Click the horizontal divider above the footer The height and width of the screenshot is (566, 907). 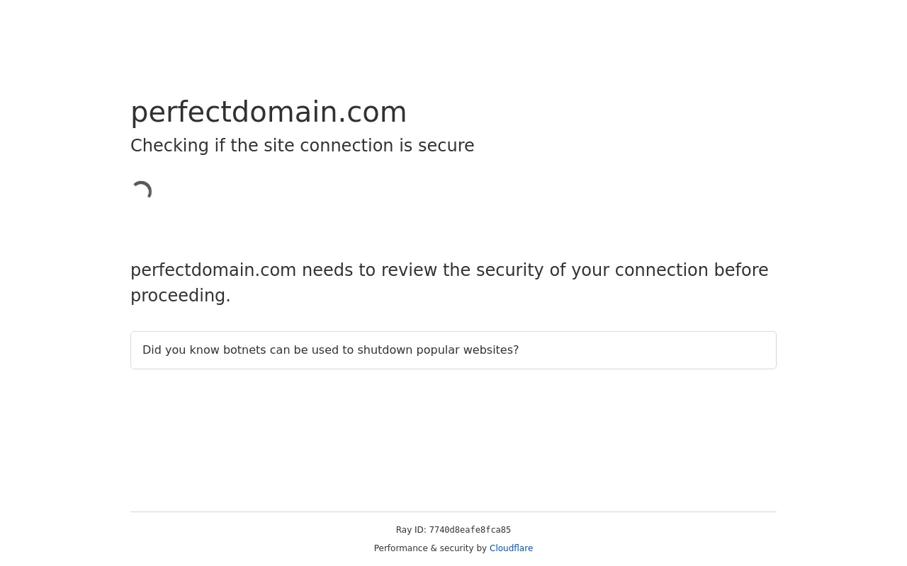(x=453, y=512)
